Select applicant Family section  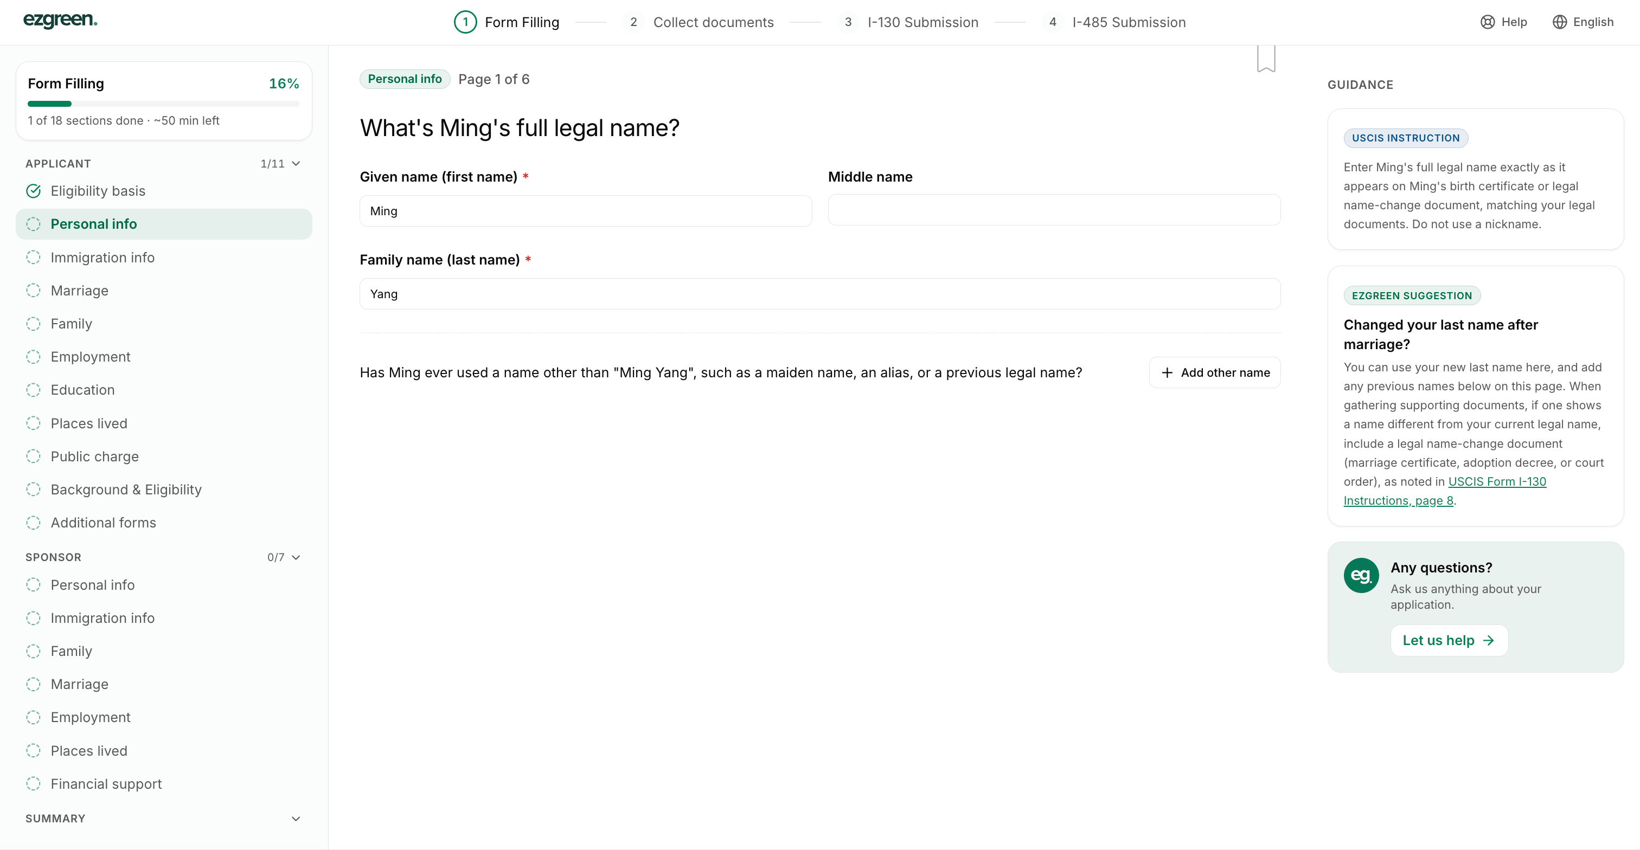164,324
